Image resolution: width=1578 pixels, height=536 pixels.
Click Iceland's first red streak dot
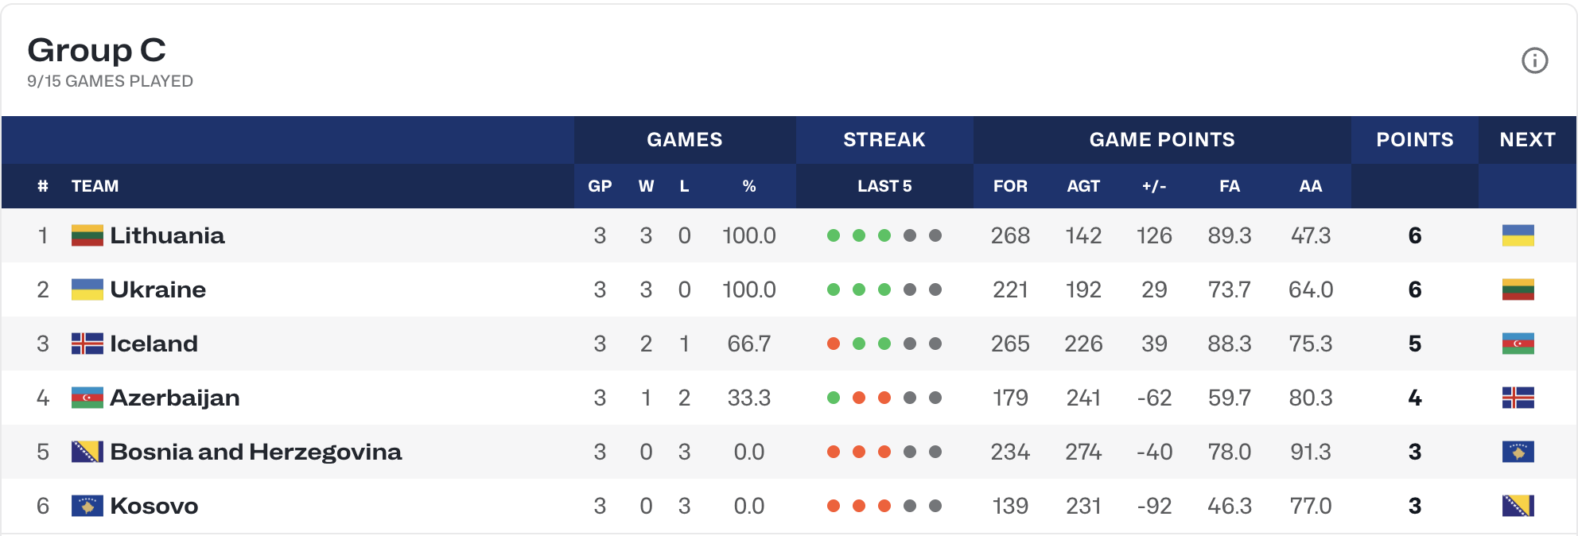(834, 344)
